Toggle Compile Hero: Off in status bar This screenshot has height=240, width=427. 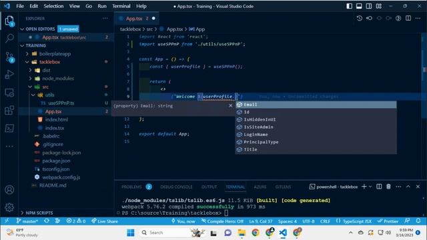[x=222, y=221]
